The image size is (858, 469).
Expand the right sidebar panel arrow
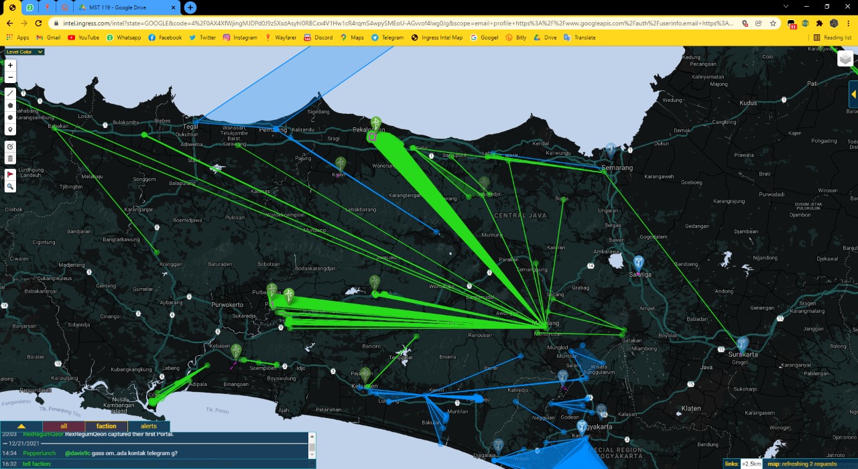pyautogui.click(x=853, y=94)
